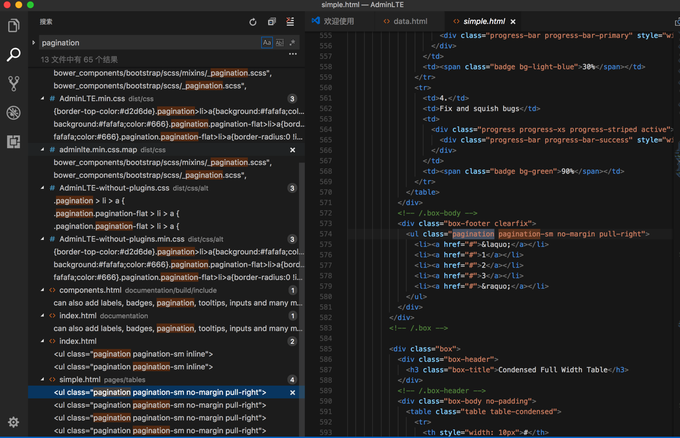Collapse components.html results group
Image resolution: width=680 pixels, height=438 pixels.
pos(43,290)
